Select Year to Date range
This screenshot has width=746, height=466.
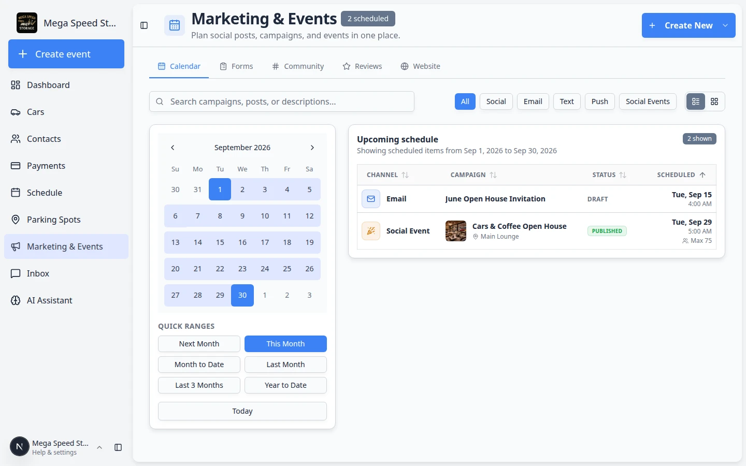click(x=285, y=385)
